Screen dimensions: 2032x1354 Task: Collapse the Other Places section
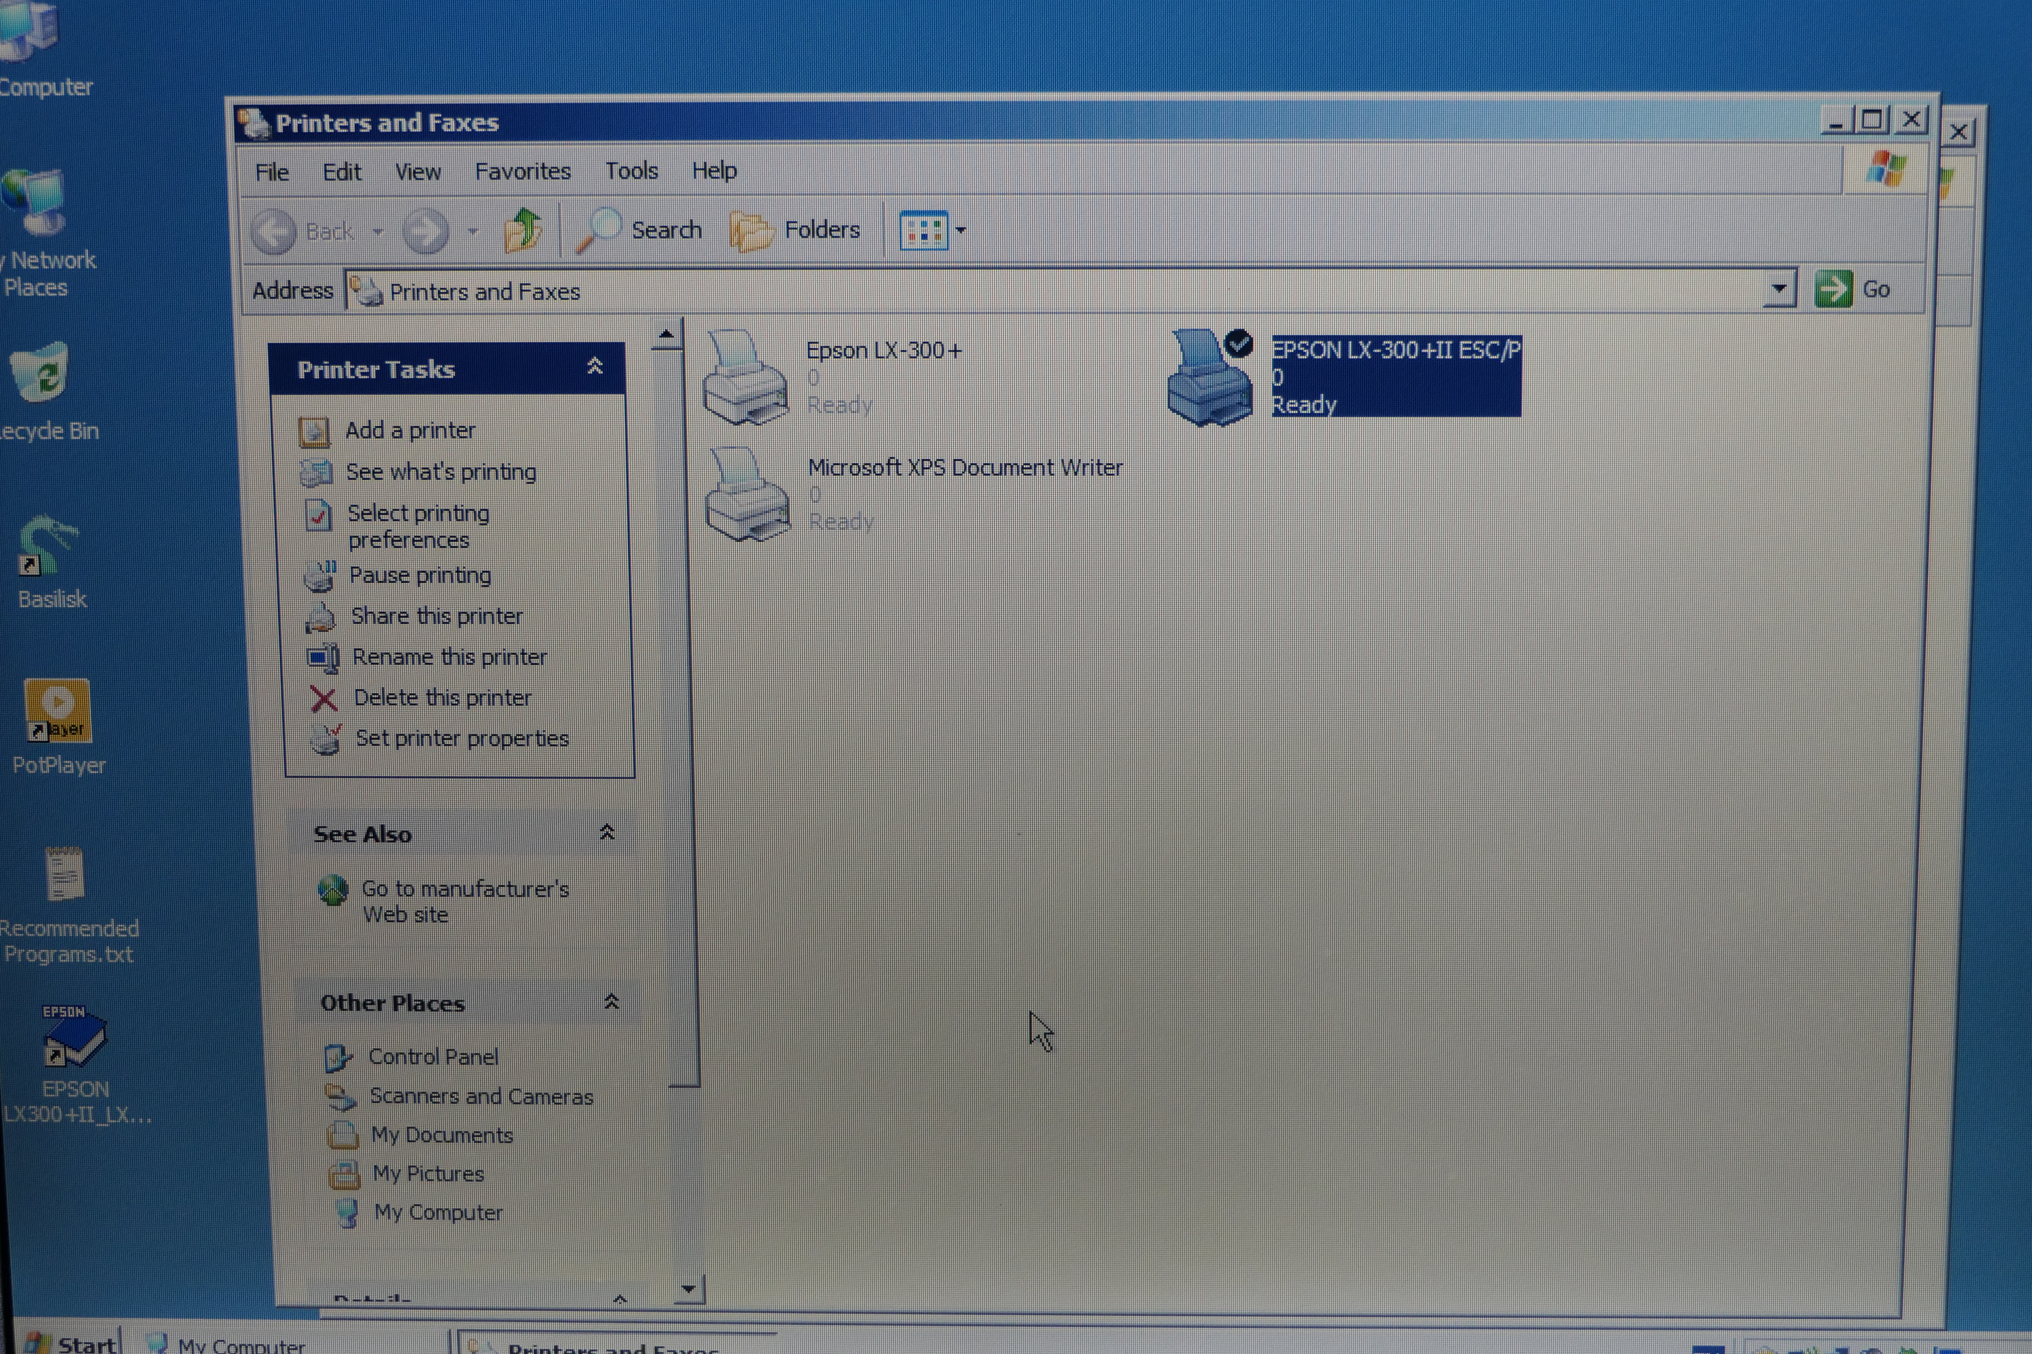pyautogui.click(x=611, y=1002)
